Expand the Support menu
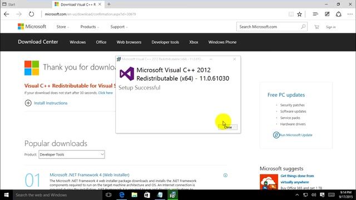Image resolution: width=356 pixels, height=200 pixels. (119, 27)
